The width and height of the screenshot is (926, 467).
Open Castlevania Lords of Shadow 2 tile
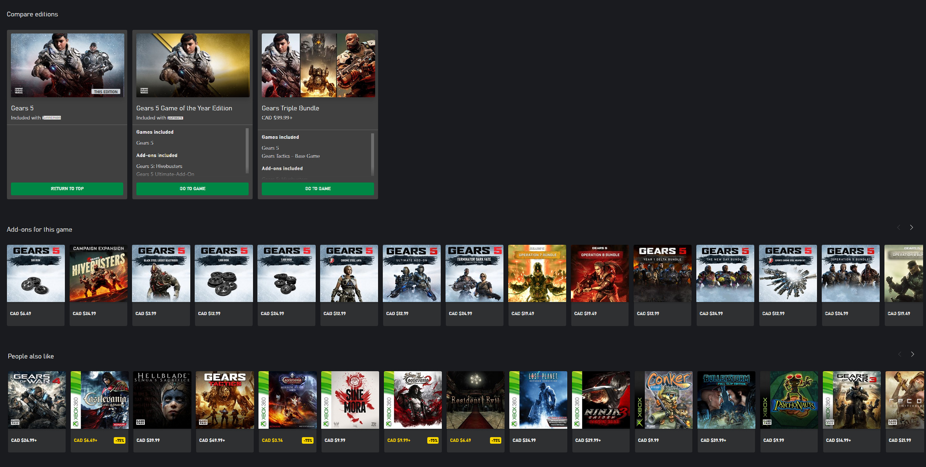click(413, 412)
